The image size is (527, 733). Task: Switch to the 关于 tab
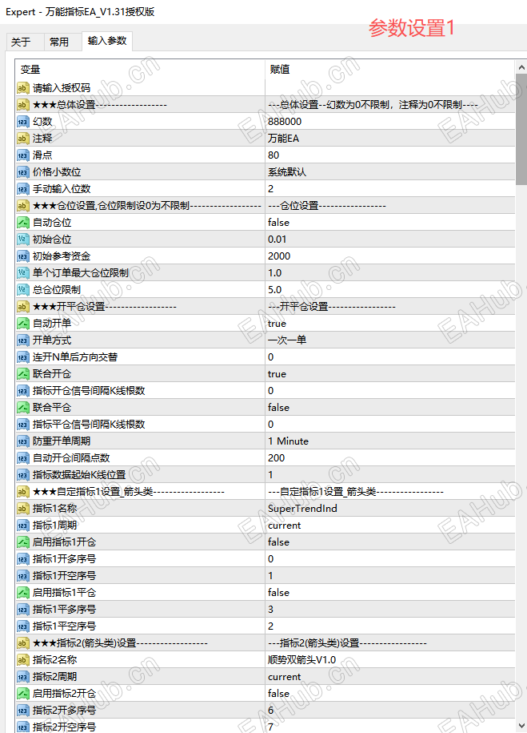pyautogui.click(x=21, y=42)
